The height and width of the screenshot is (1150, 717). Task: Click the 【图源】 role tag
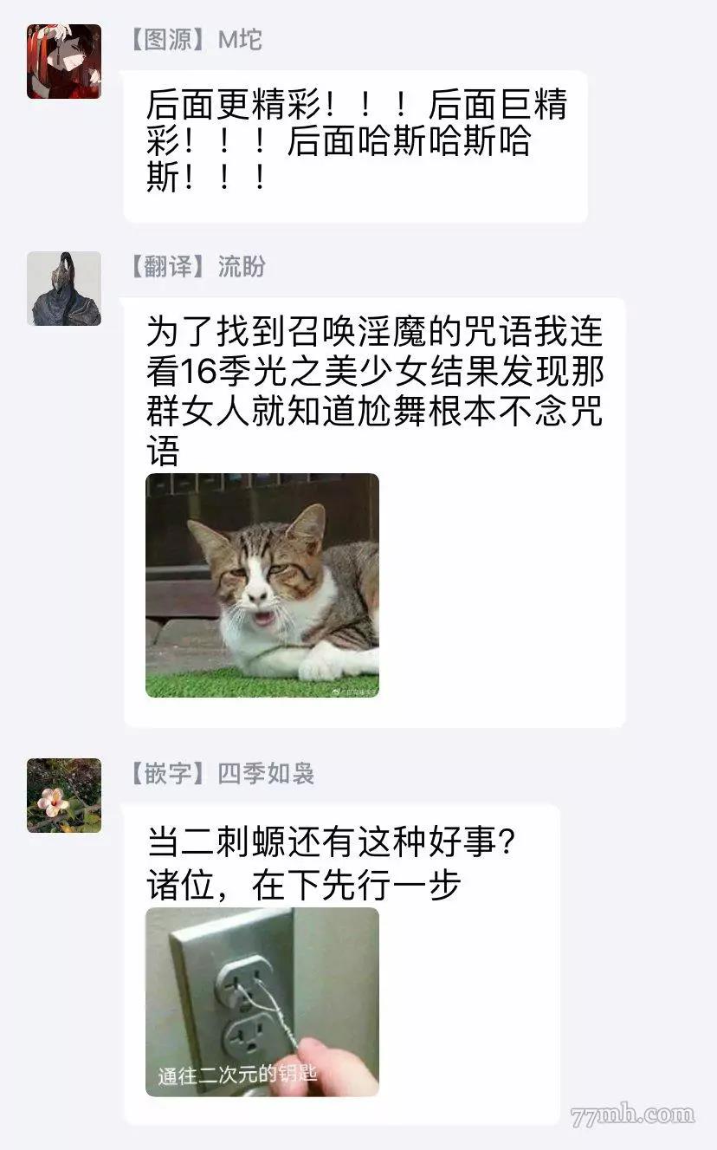(164, 40)
